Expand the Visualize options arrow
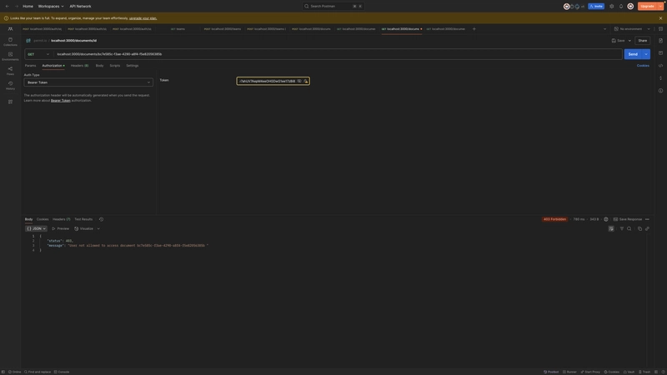667x375 pixels. pyautogui.click(x=98, y=228)
